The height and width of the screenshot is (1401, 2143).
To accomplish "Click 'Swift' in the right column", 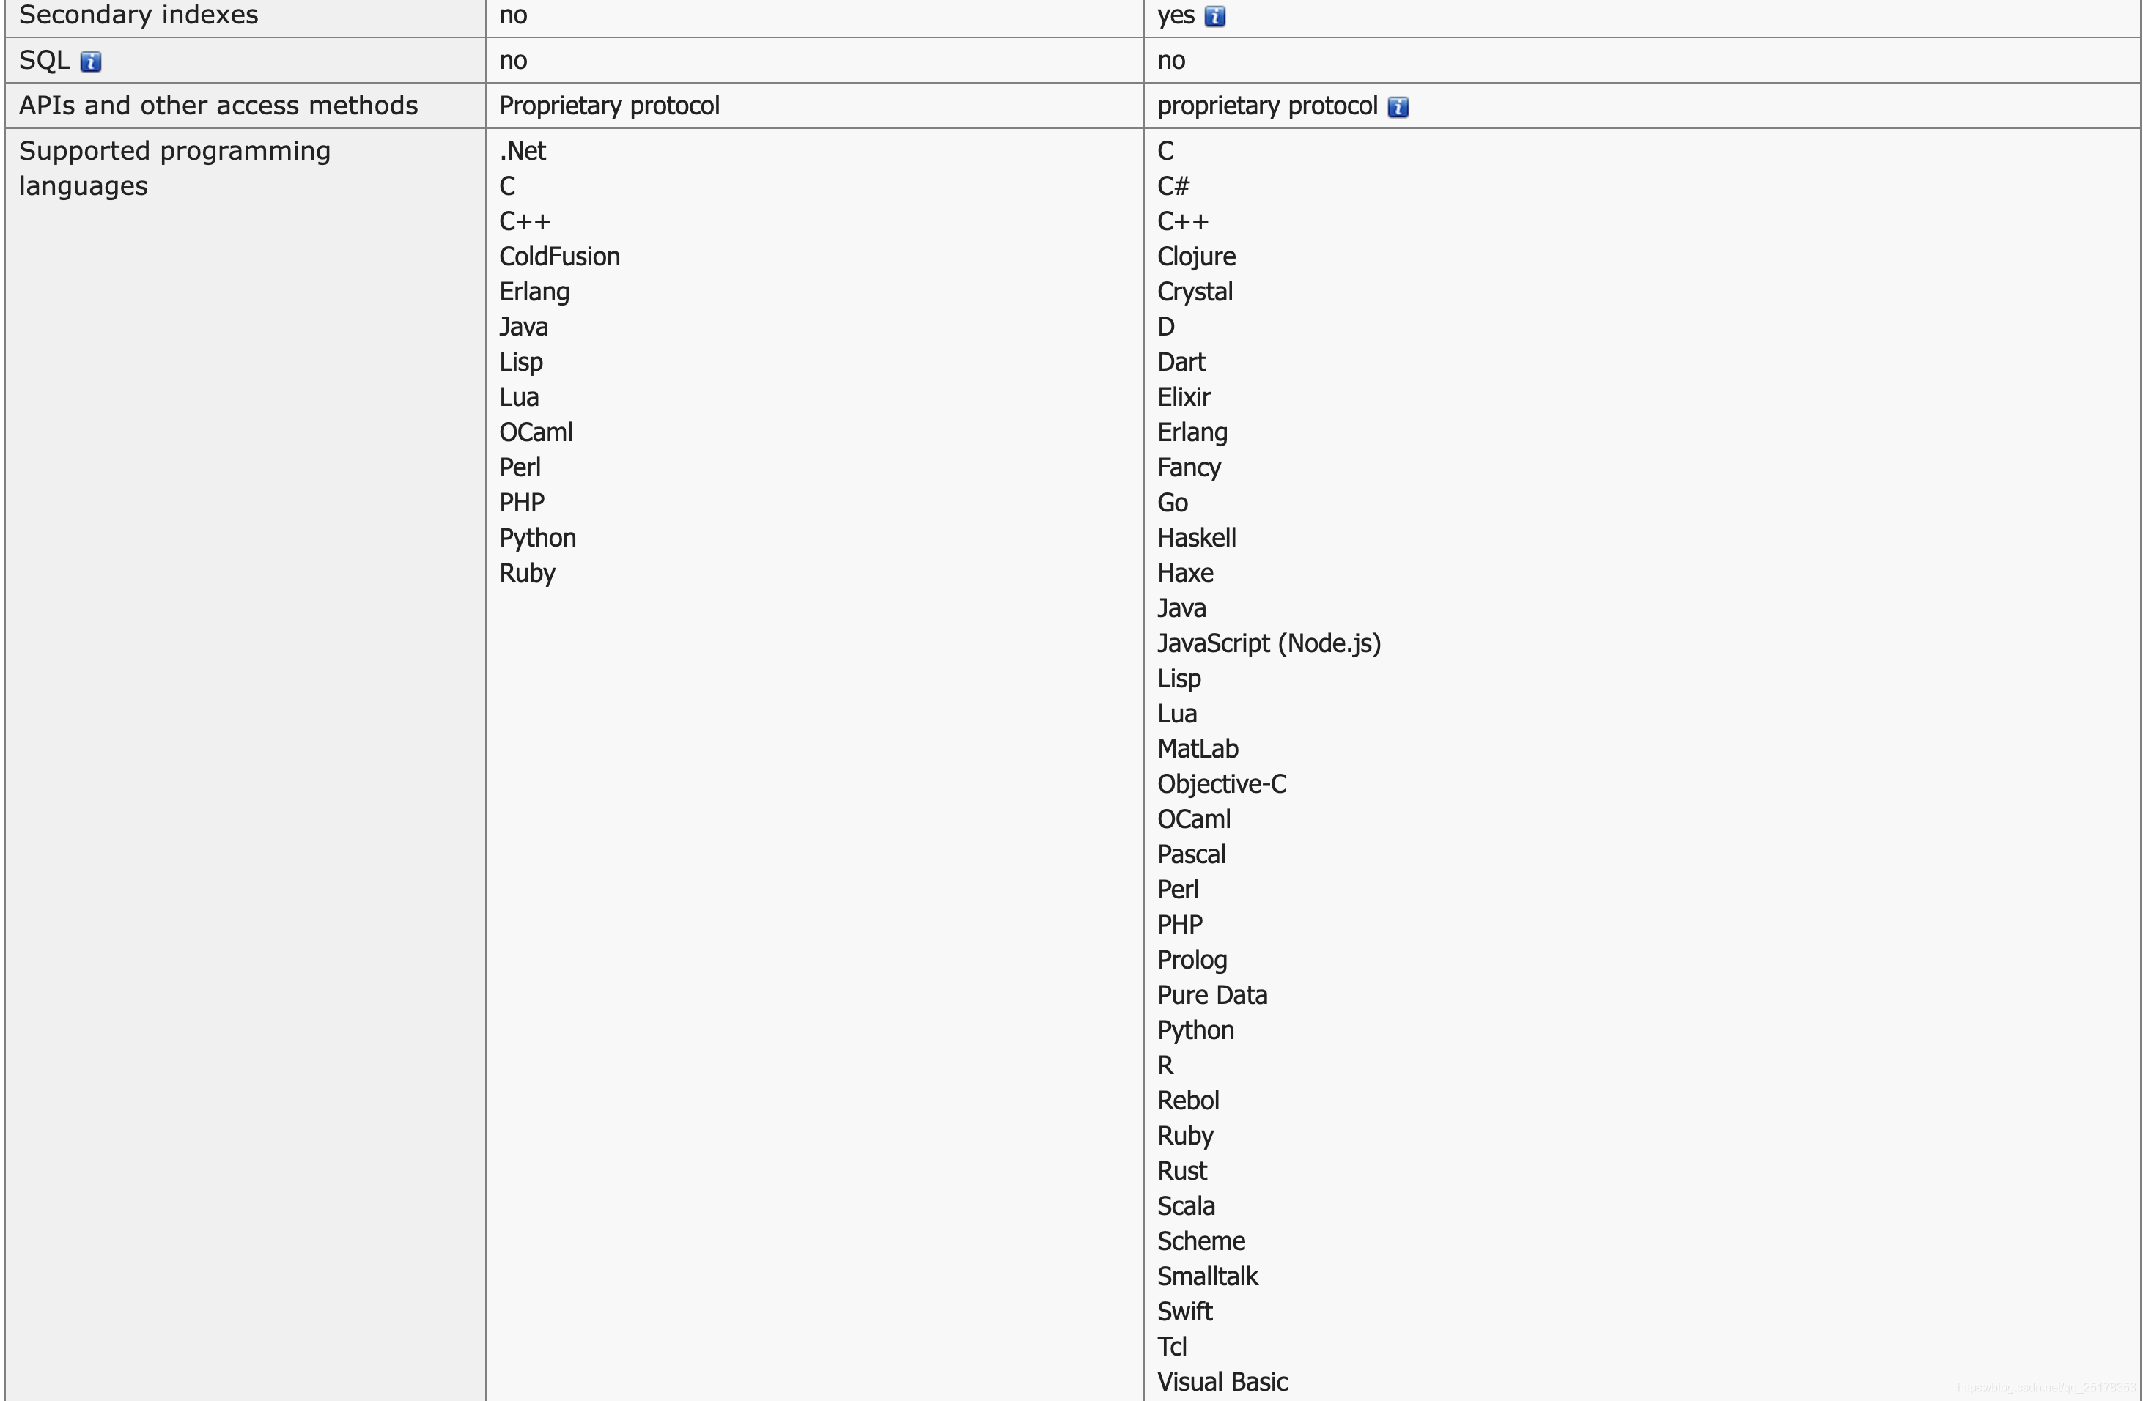I will (1185, 1311).
